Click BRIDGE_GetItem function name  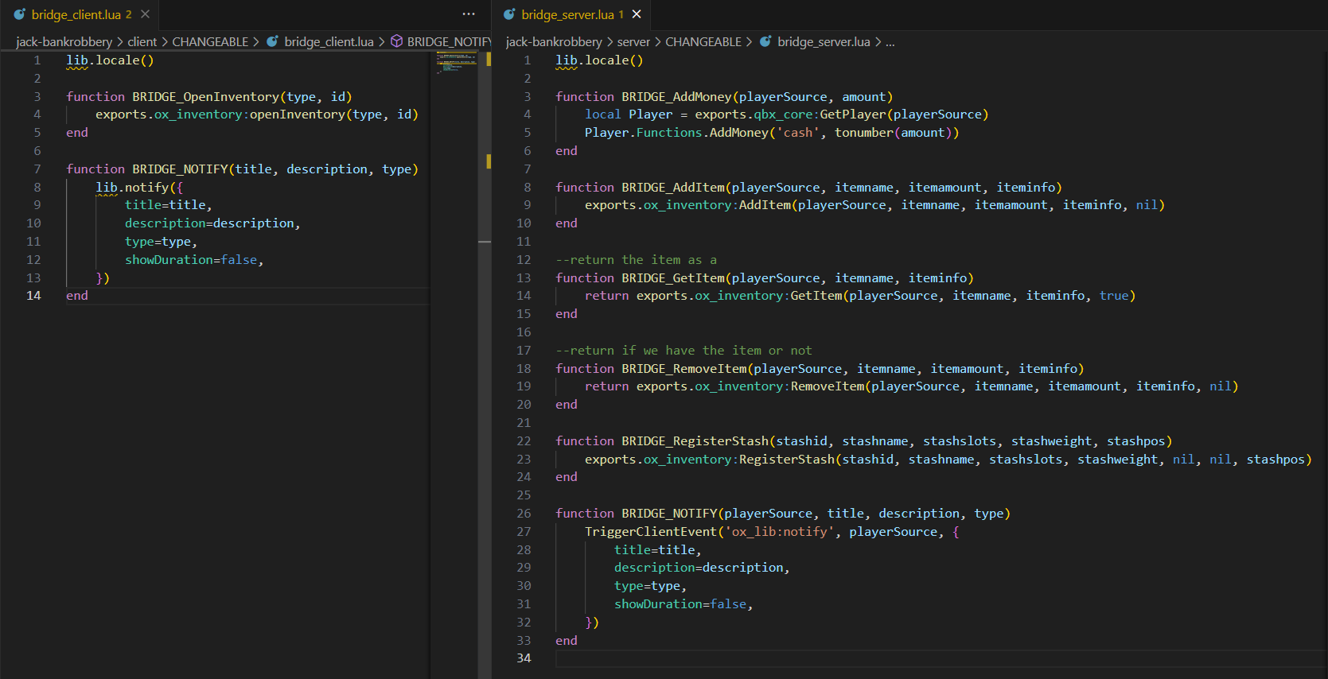pyautogui.click(x=673, y=277)
